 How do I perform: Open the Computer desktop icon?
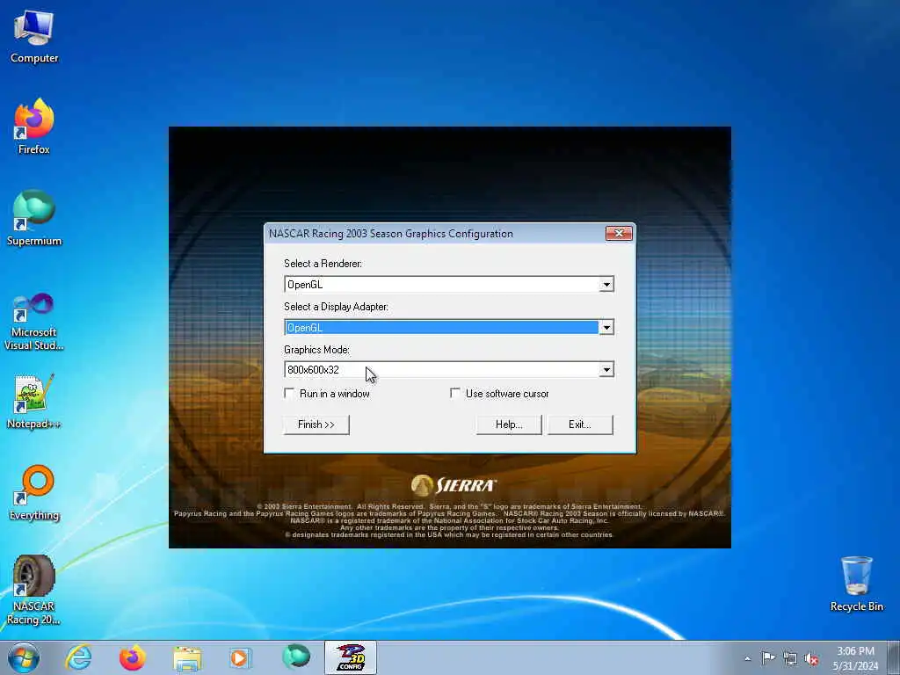[34, 36]
